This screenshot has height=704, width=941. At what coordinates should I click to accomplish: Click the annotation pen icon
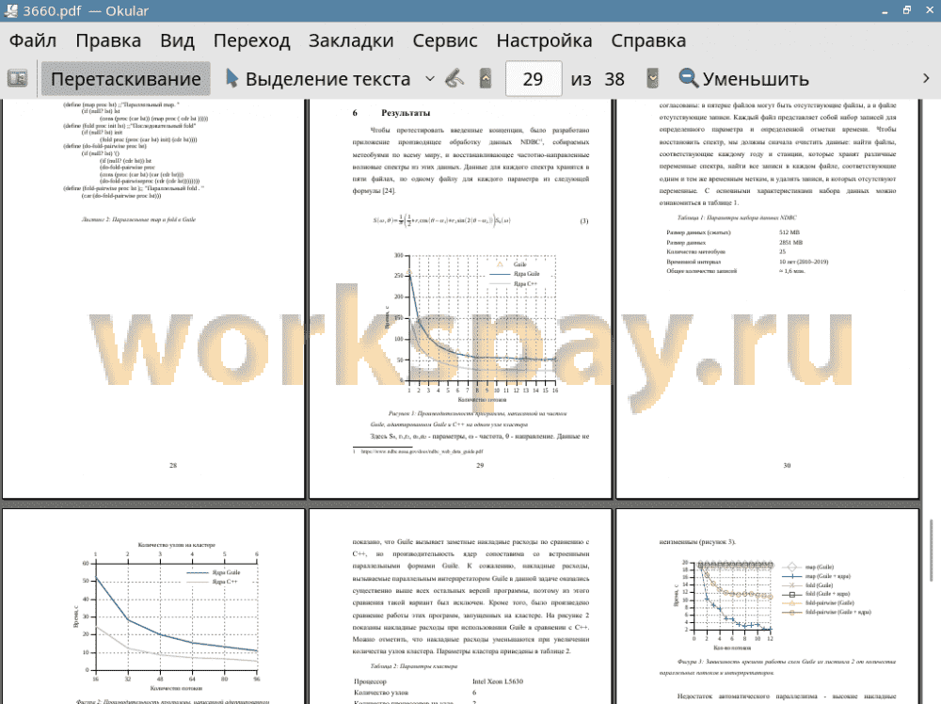click(455, 79)
